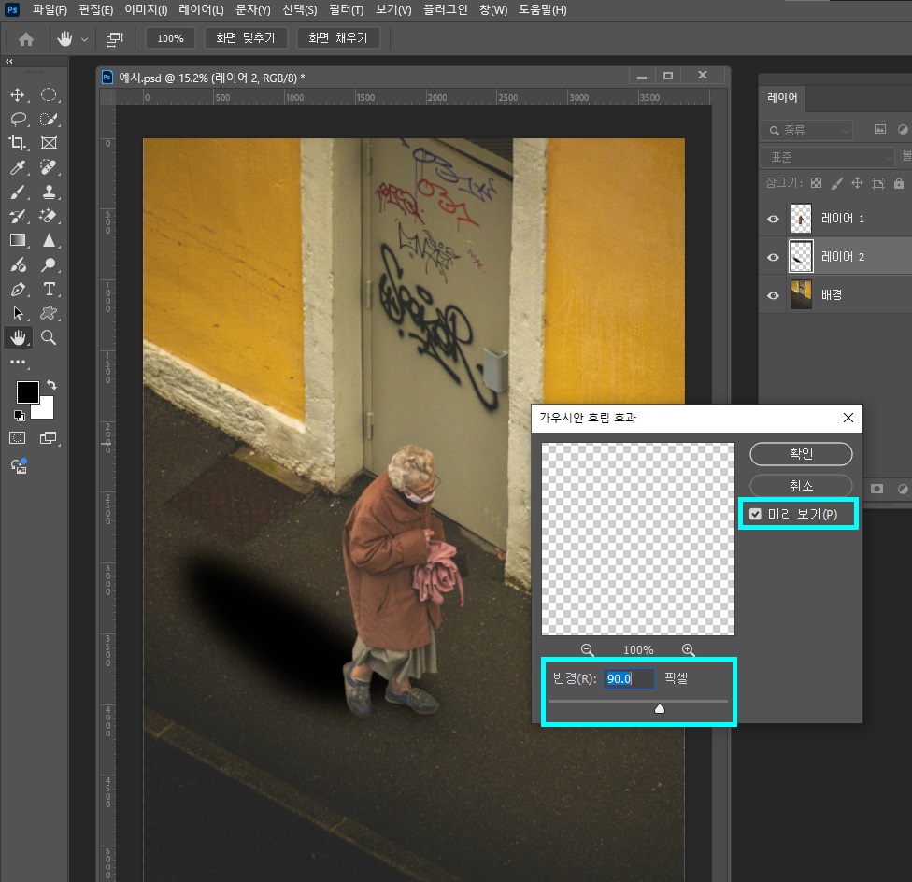The height and width of the screenshot is (882, 912).
Task: Open the 편집 menu
Action: tap(96, 10)
